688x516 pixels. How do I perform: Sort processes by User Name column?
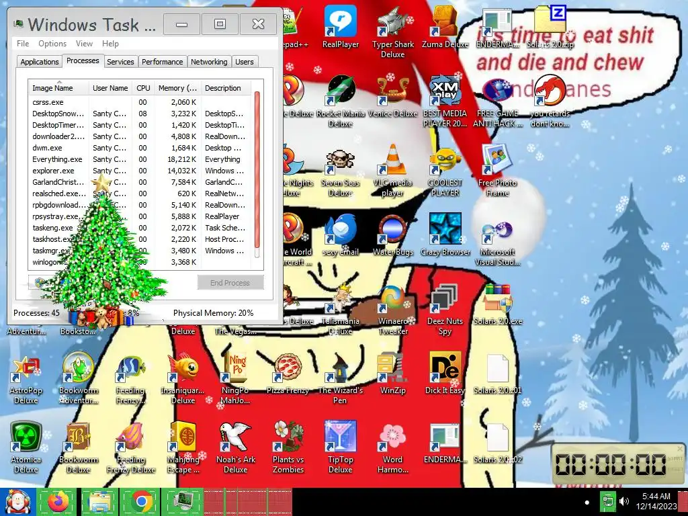111,88
